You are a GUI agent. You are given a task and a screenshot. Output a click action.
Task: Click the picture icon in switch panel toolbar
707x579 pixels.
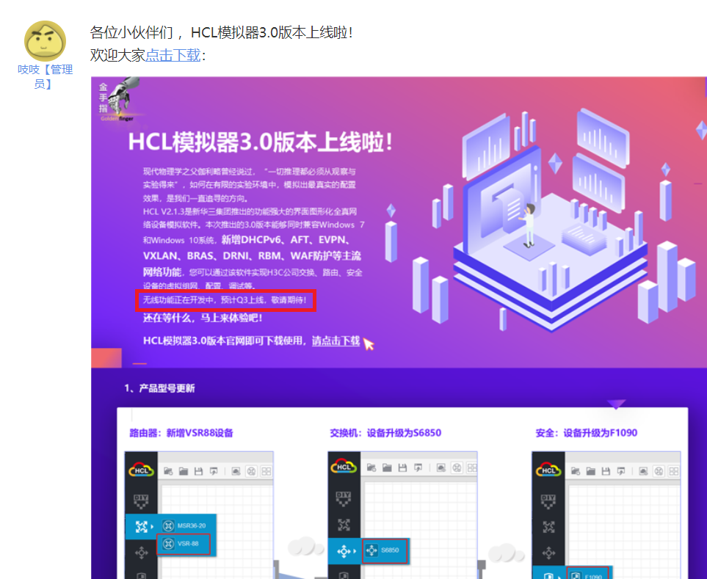(x=441, y=467)
